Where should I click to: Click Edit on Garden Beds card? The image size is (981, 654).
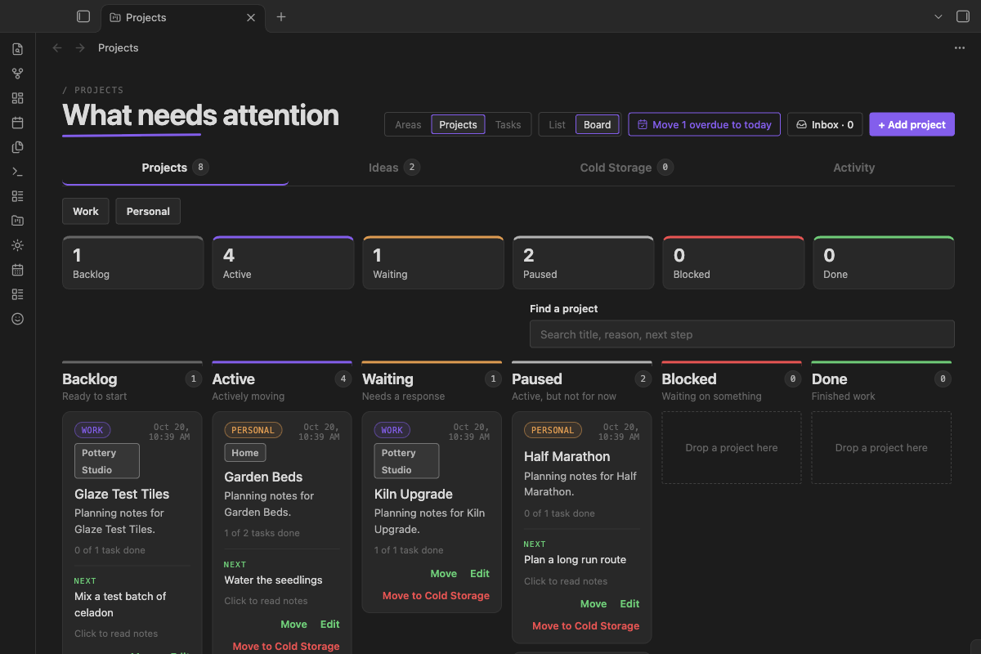pyautogui.click(x=329, y=624)
